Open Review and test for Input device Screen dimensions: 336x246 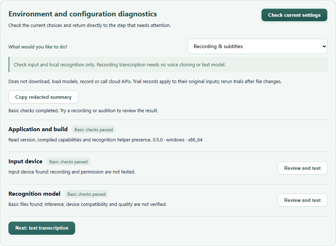point(302,168)
